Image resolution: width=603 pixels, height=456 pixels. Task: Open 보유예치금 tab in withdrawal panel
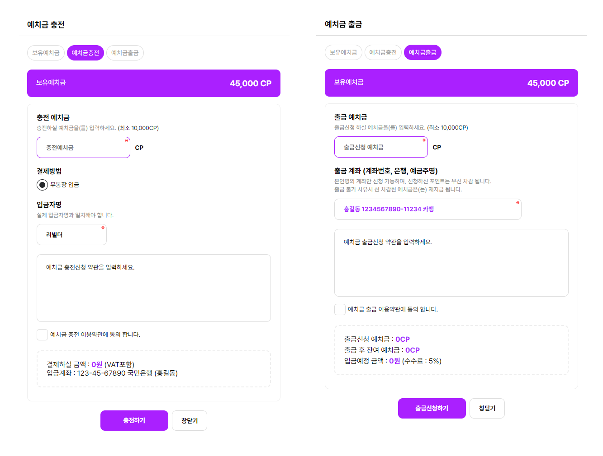point(343,52)
